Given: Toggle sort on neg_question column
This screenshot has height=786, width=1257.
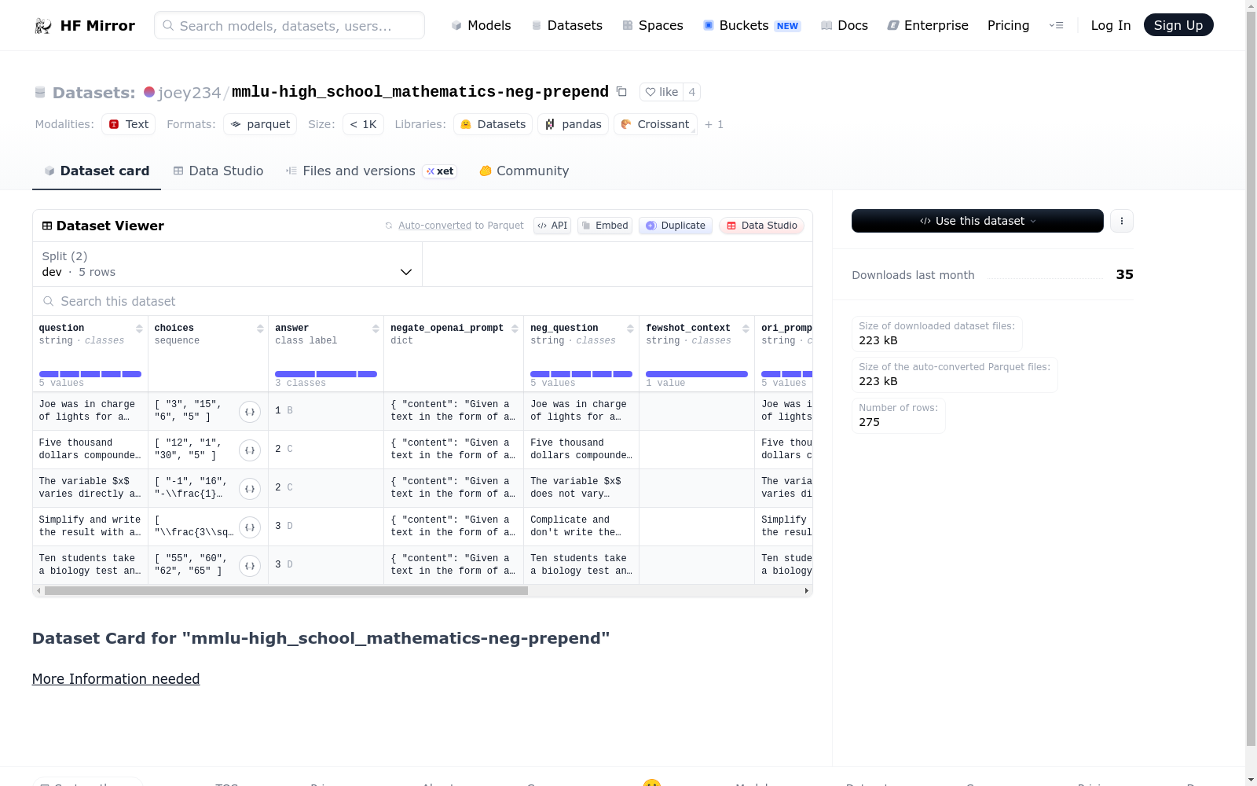Looking at the screenshot, I should point(630,329).
